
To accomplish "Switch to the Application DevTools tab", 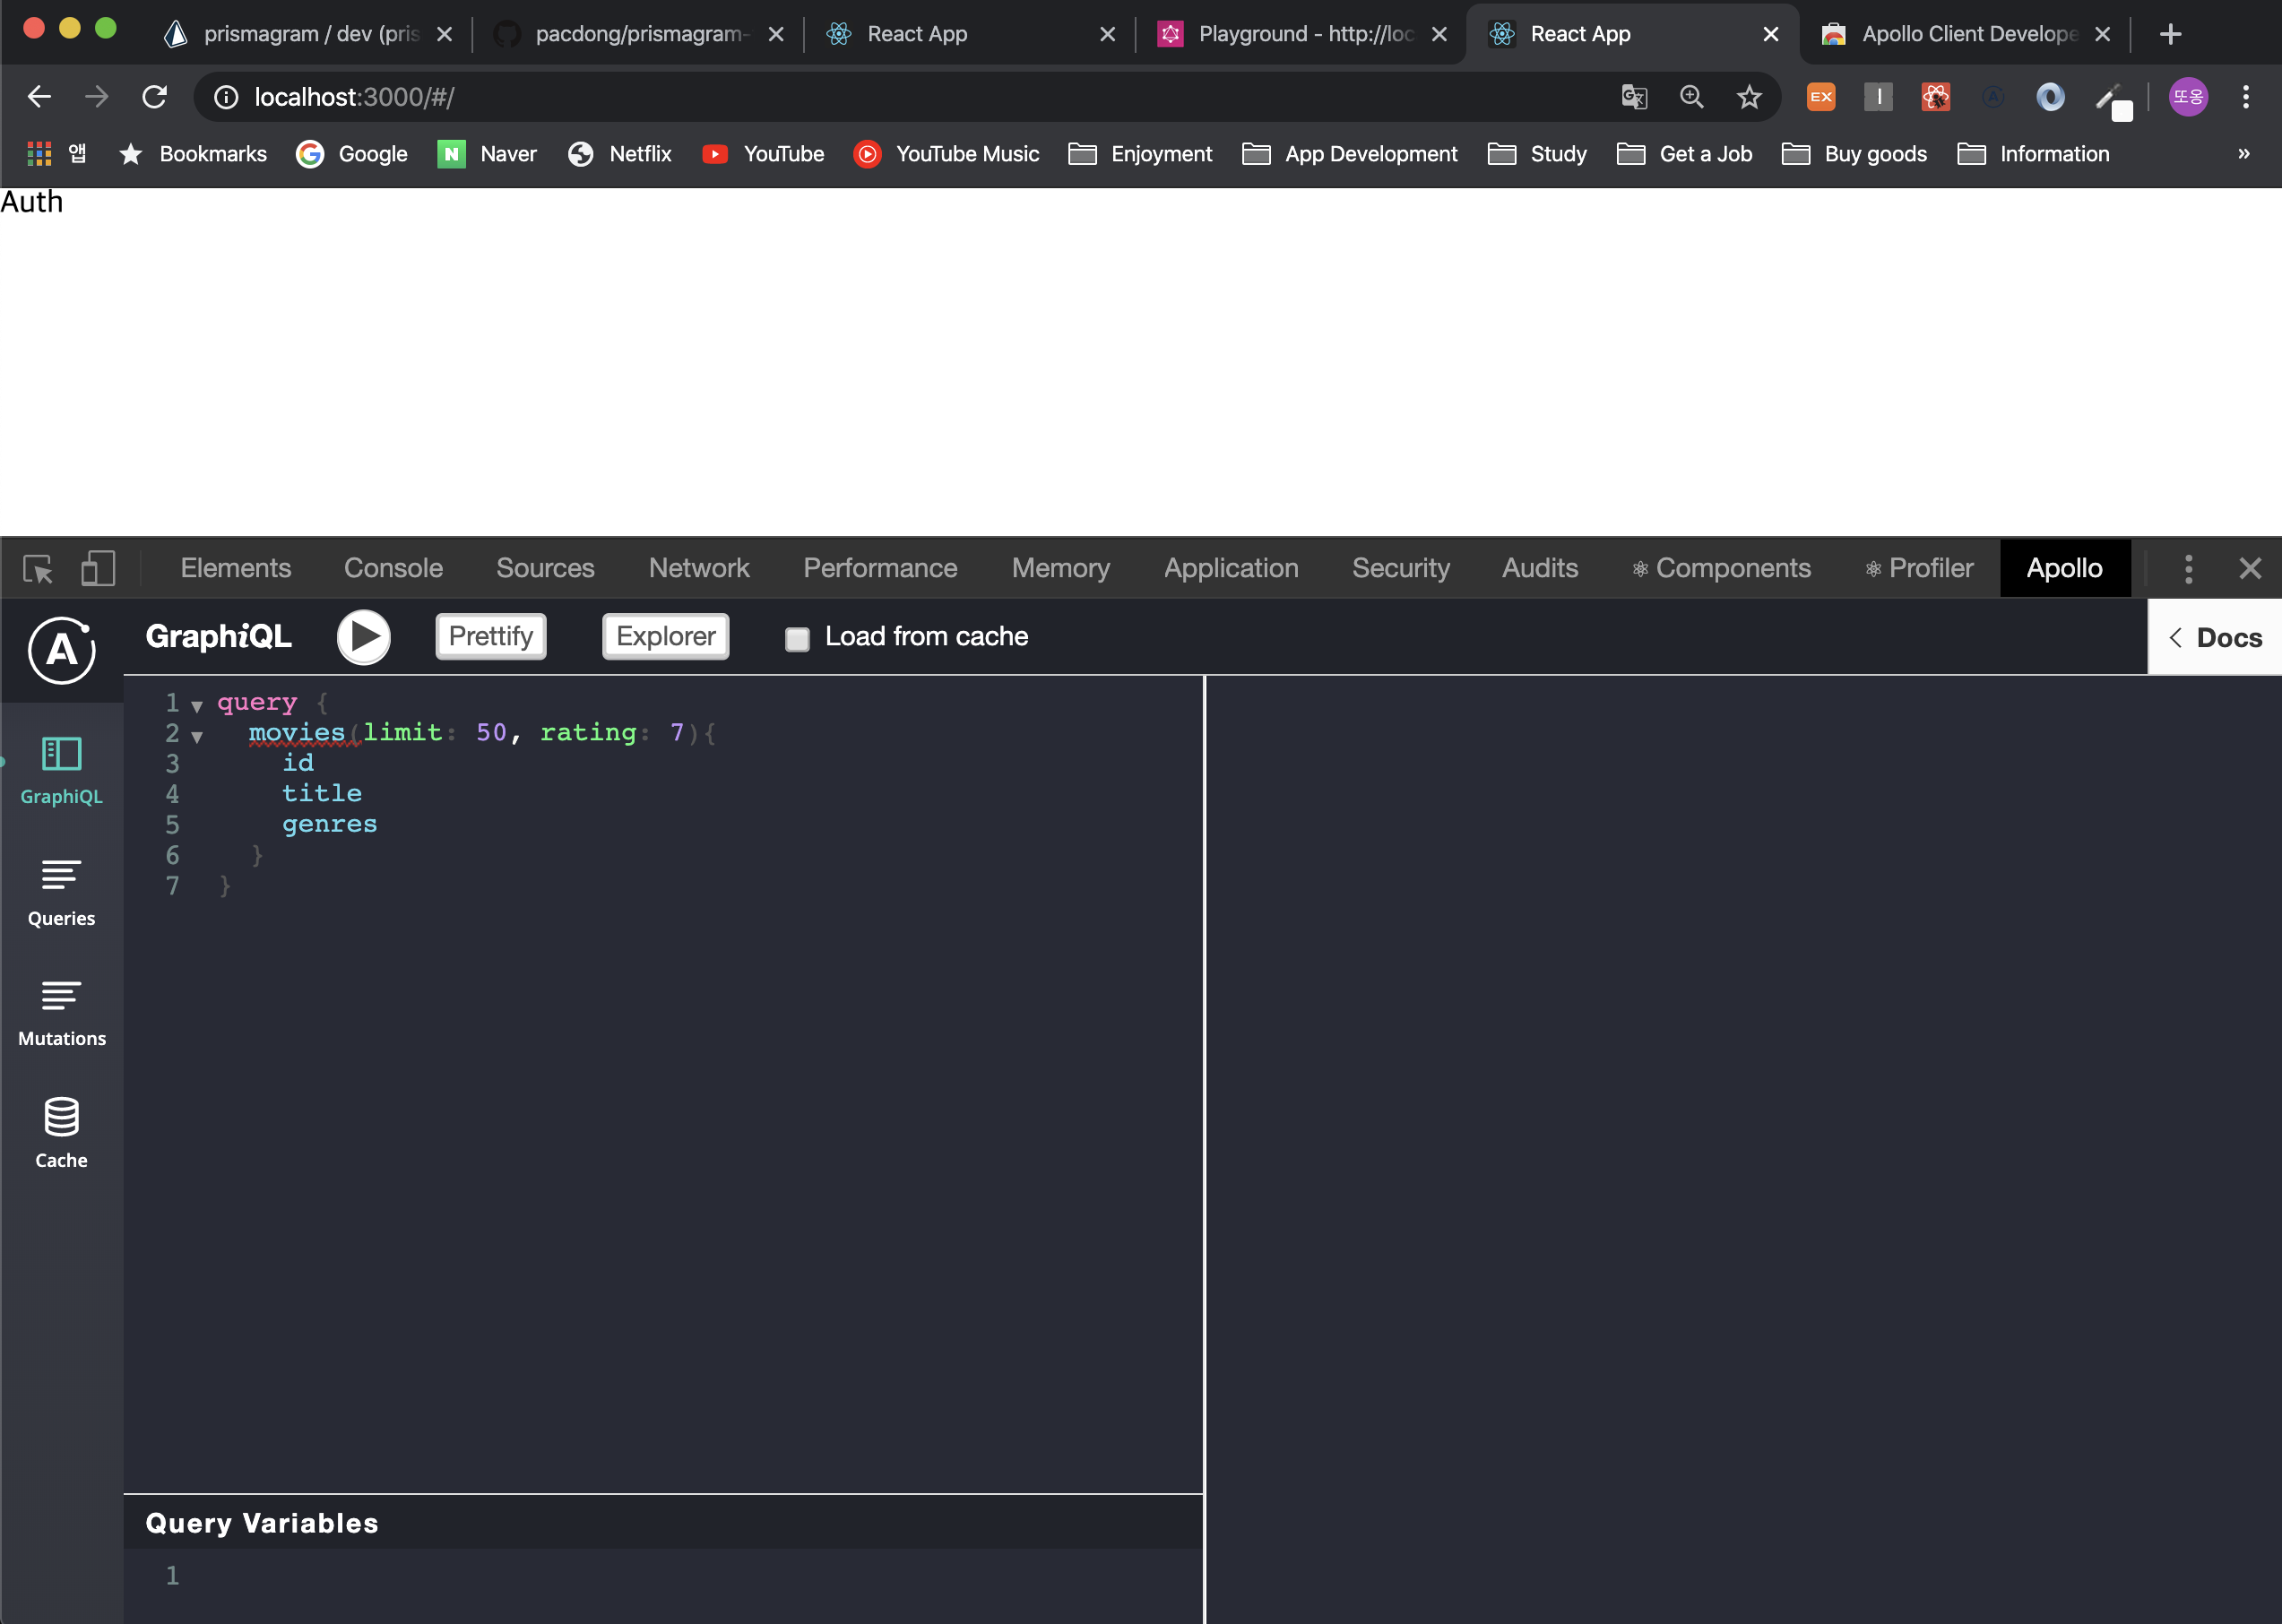I will [1231, 568].
